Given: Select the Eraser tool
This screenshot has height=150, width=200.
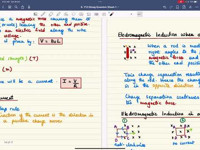Looking at the screenshot, I should (x=51, y=14).
